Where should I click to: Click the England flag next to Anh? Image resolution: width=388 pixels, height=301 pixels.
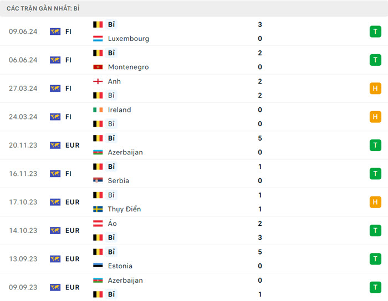tap(98, 81)
